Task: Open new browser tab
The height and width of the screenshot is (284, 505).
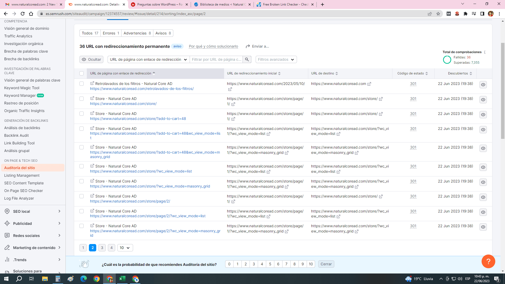Action: (322, 4)
